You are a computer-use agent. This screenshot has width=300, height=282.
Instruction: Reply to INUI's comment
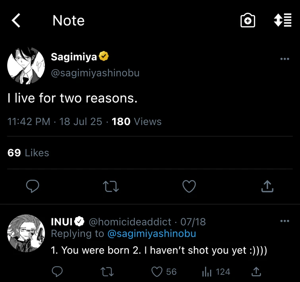click(x=58, y=272)
